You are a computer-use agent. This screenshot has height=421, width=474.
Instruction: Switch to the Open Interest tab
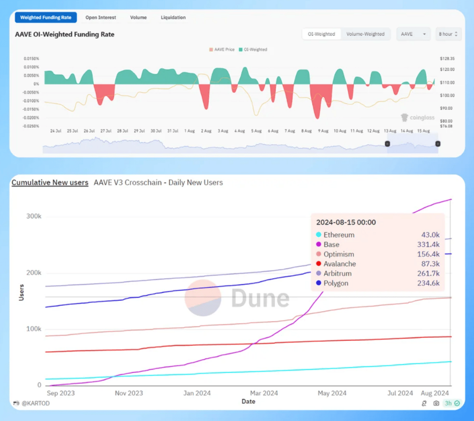[101, 18]
